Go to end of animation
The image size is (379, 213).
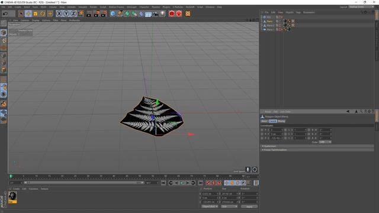[x=200, y=183]
